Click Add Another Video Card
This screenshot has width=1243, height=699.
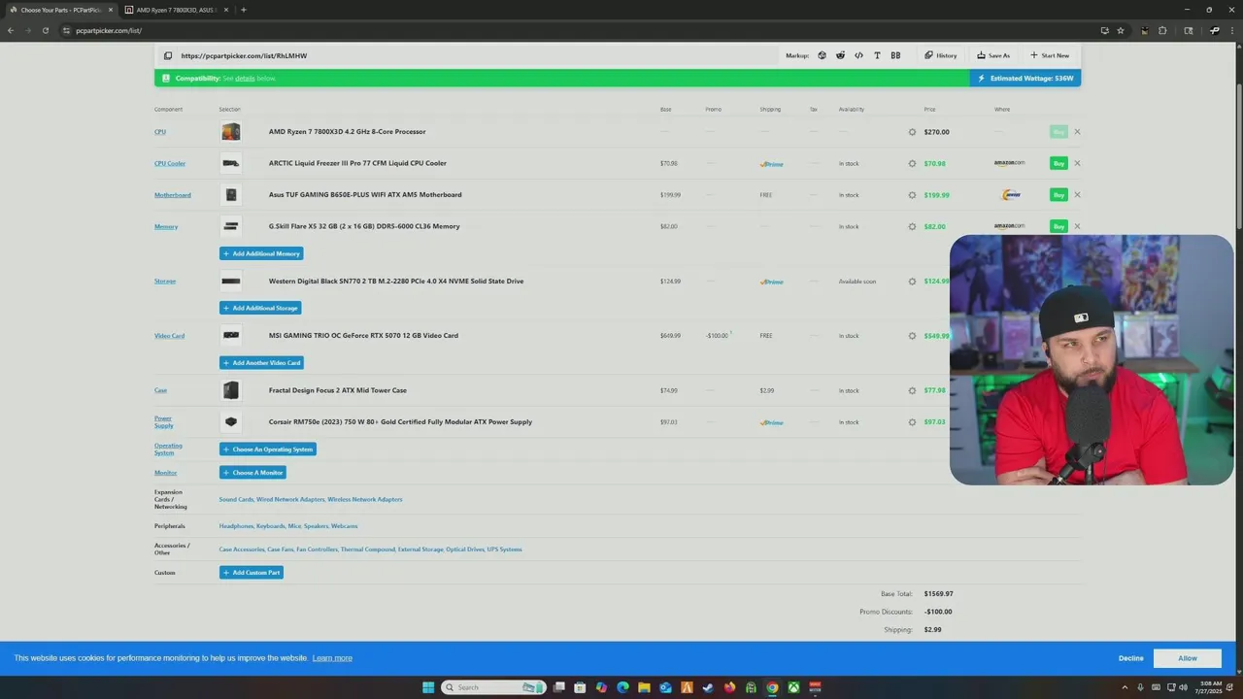[x=261, y=363]
